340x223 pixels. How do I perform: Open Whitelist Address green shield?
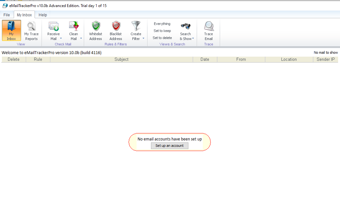point(96,26)
